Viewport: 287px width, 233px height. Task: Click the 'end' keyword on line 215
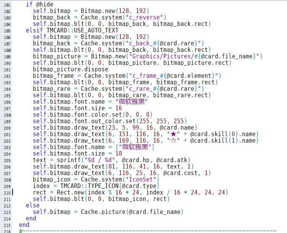[24, 225]
